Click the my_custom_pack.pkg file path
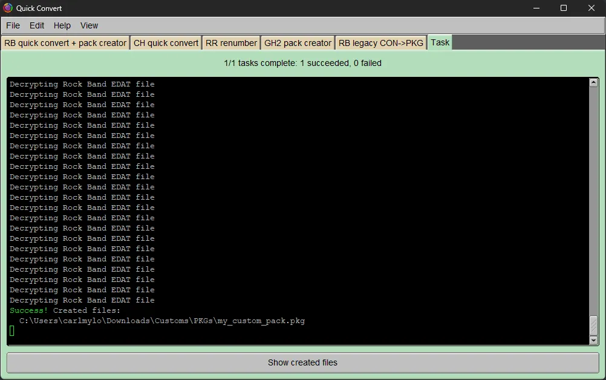Viewport: 606px width, 380px height. (161, 321)
